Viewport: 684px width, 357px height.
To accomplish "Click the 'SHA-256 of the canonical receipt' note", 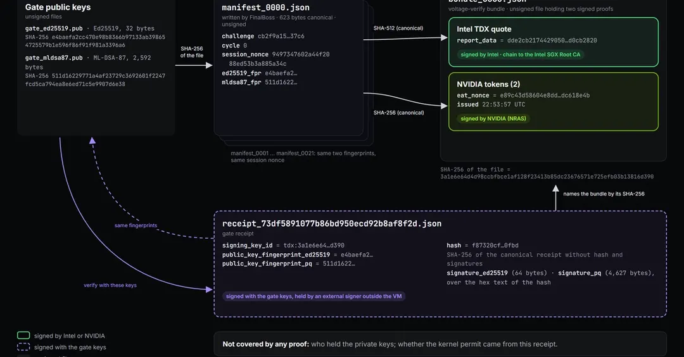I will [x=535, y=259].
